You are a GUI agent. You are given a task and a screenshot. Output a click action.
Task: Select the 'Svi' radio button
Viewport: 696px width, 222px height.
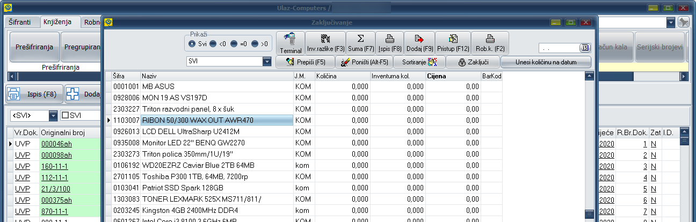[x=192, y=43]
